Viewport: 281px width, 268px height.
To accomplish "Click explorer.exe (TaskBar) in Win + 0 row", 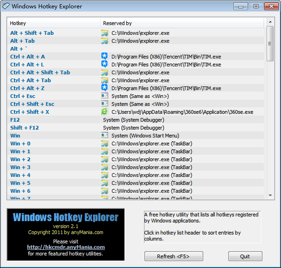I will [x=152, y=144].
